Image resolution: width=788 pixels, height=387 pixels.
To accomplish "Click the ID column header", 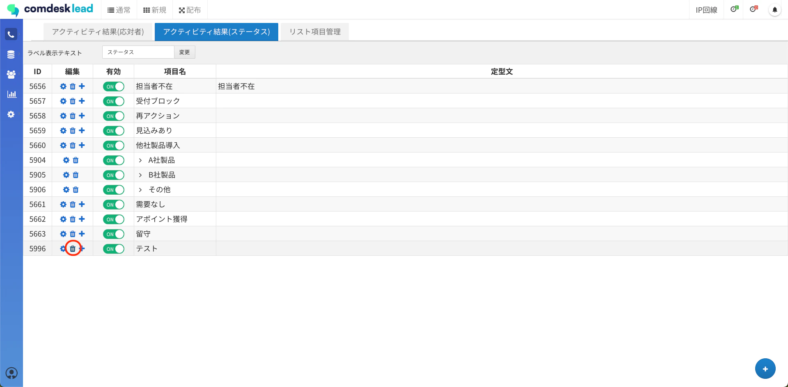I will pyautogui.click(x=37, y=71).
